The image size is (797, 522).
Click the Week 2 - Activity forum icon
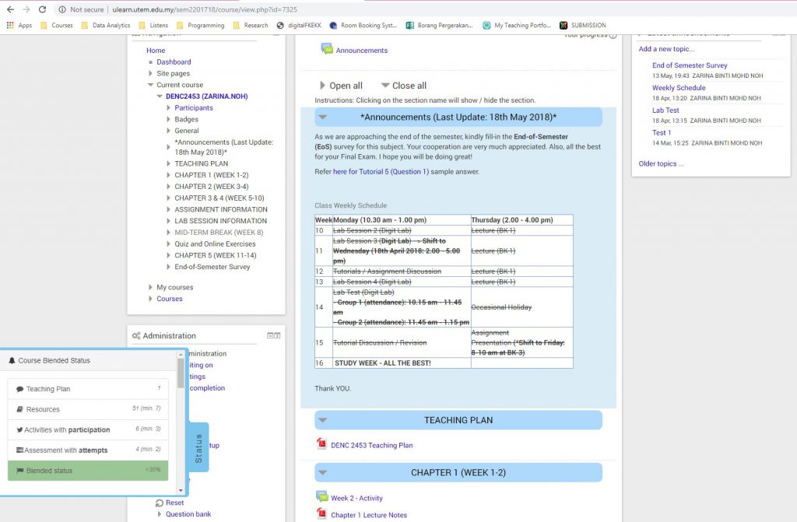pos(321,498)
